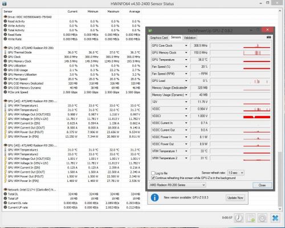Select the GPU D3D Memory Dynamic row

(72, 88)
